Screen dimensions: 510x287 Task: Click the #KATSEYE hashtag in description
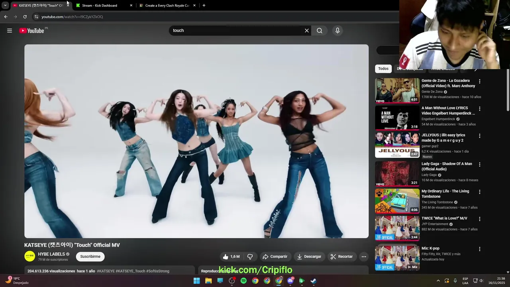click(x=106, y=271)
